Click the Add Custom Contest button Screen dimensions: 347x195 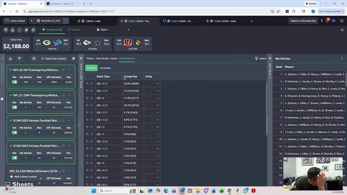coord(23,177)
